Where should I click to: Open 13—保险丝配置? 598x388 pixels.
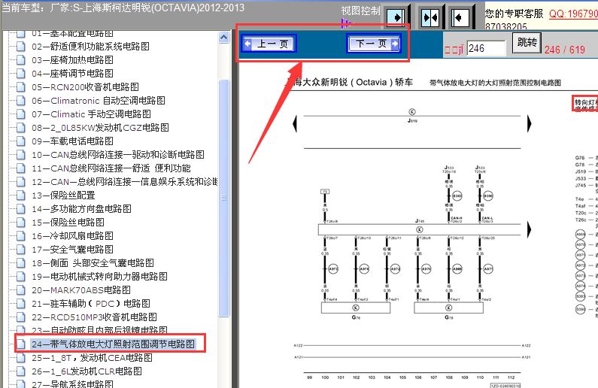(63, 196)
